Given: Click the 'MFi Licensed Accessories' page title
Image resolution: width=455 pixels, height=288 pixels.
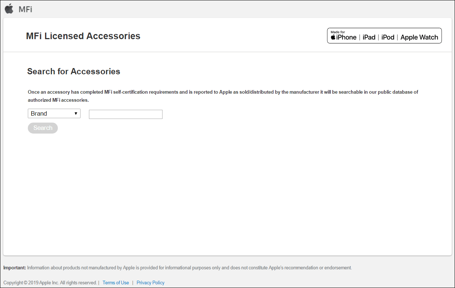Looking at the screenshot, I should (x=83, y=36).
